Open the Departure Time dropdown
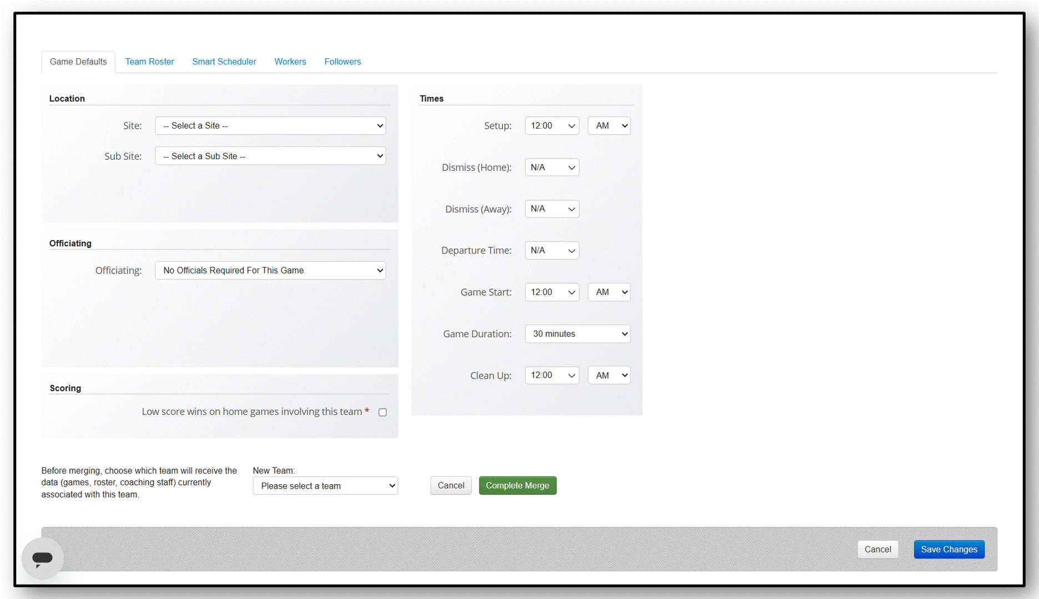Image resolution: width=1039 pixels, height=599 pixels. 552,251
